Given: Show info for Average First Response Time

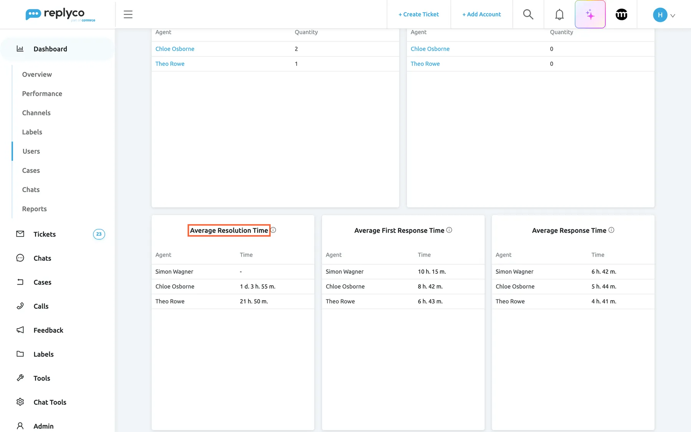Looking at the screenshot, I should tap(449, 230).
